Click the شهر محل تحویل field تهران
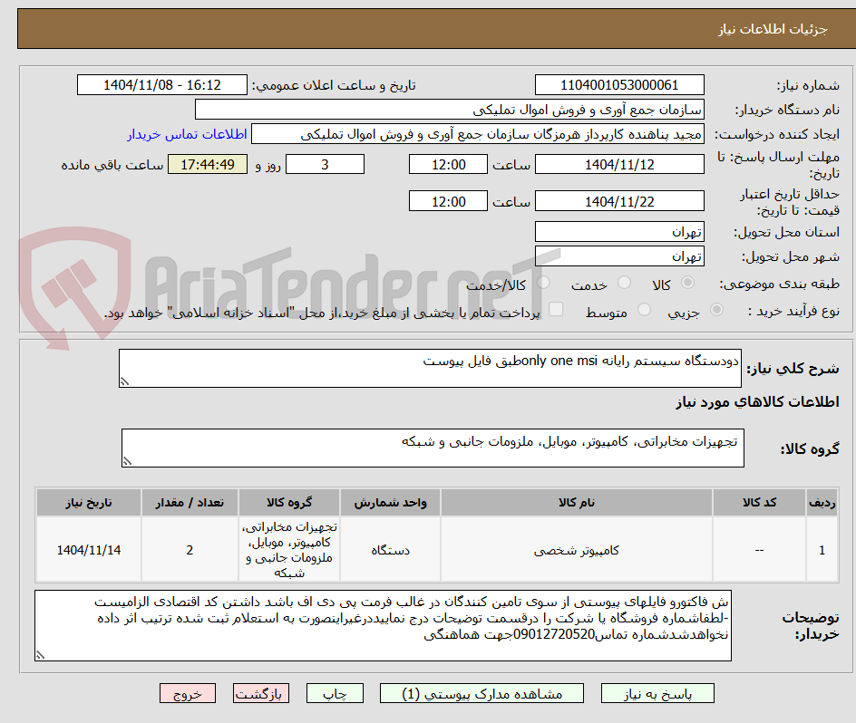Viewport: 856px width, 723px height. pos(619,256)
